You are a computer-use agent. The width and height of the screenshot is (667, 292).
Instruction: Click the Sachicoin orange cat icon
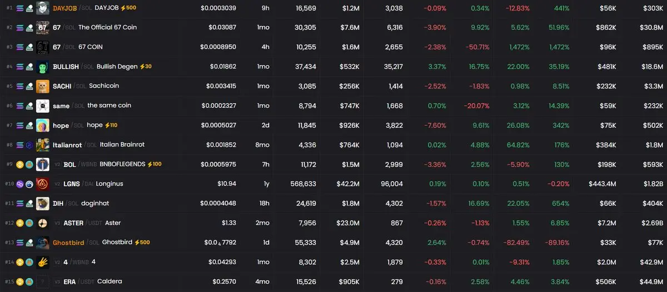tap(42, 86)
